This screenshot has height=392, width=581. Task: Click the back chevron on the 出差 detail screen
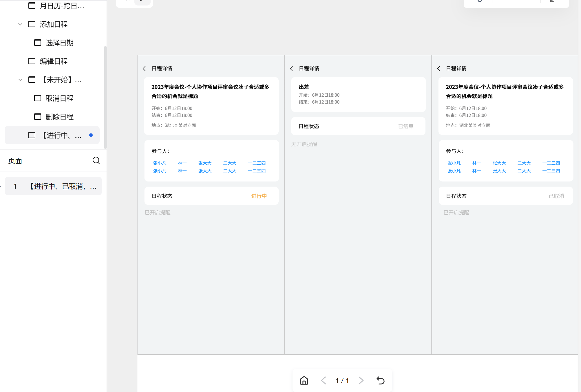pos(291,69)
